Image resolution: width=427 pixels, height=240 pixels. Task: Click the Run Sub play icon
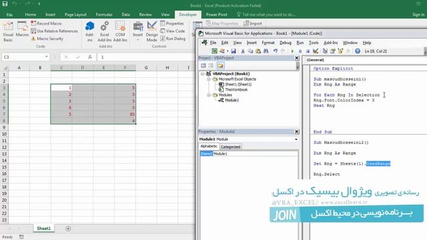pos(292,51)
